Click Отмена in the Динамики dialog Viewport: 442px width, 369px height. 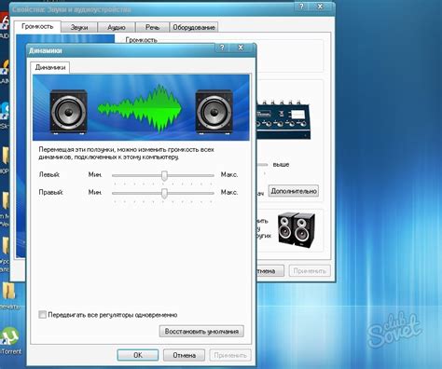pos(184,355)
